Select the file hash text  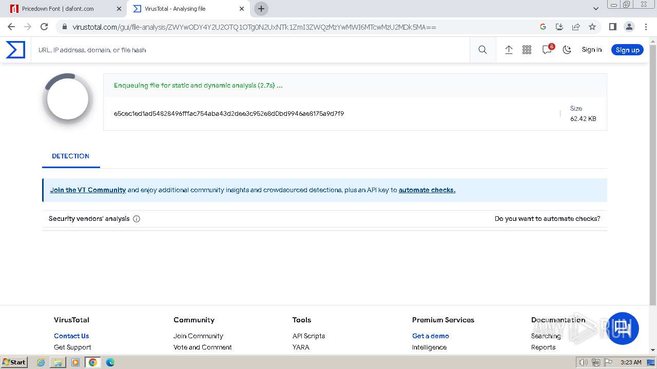pos(229,114)
